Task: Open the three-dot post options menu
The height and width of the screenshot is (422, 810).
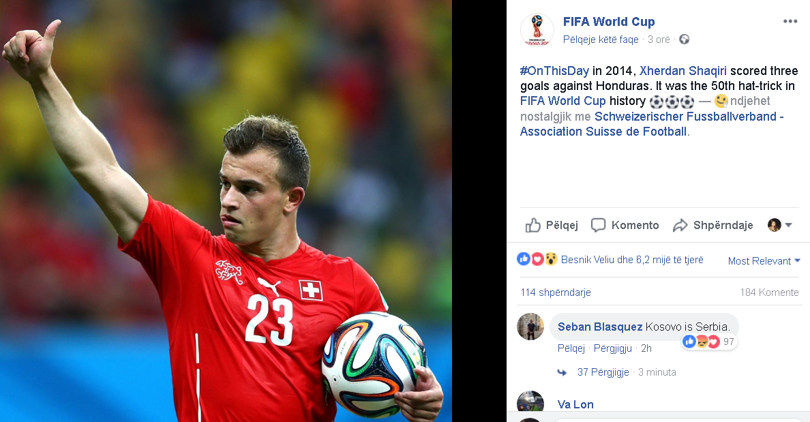Action: tap(790, 21)
